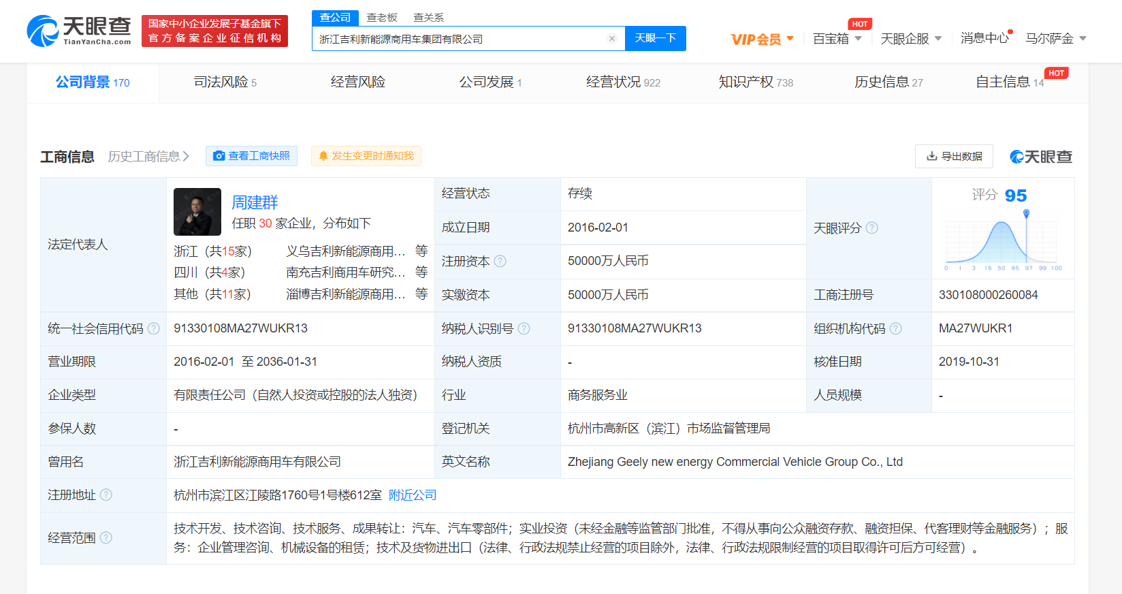The height and width of the screenshot is (594, 1122).
Task: Expand the 天眼企服 menu
Action: click(910, 39)
